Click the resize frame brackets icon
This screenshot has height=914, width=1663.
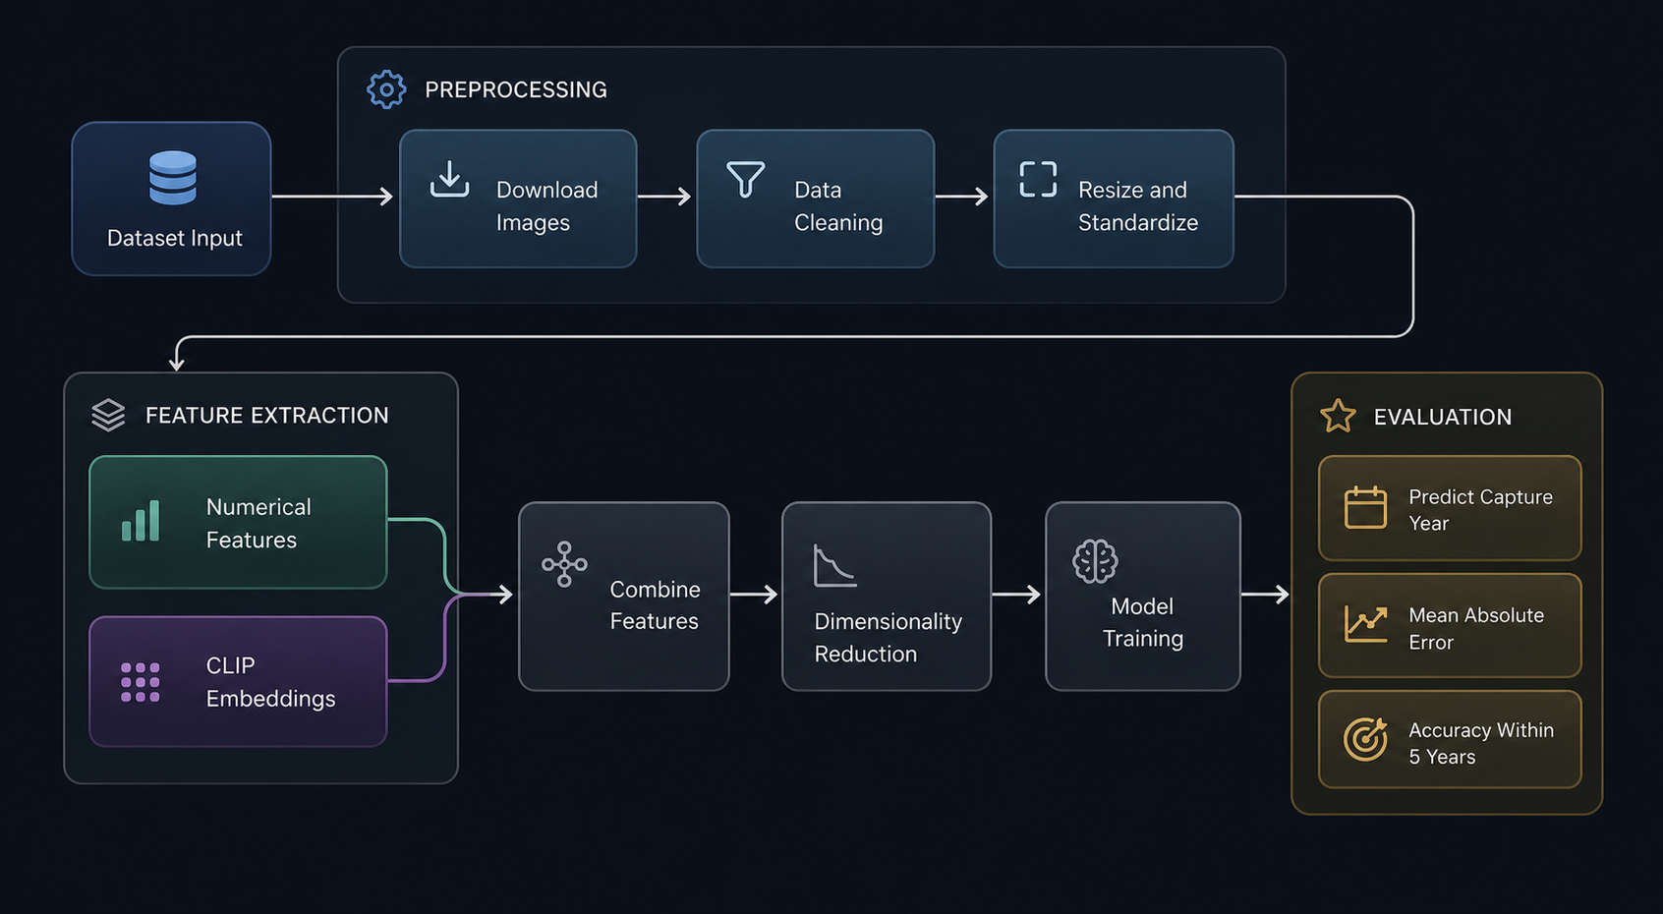(x=1038, y=180)
